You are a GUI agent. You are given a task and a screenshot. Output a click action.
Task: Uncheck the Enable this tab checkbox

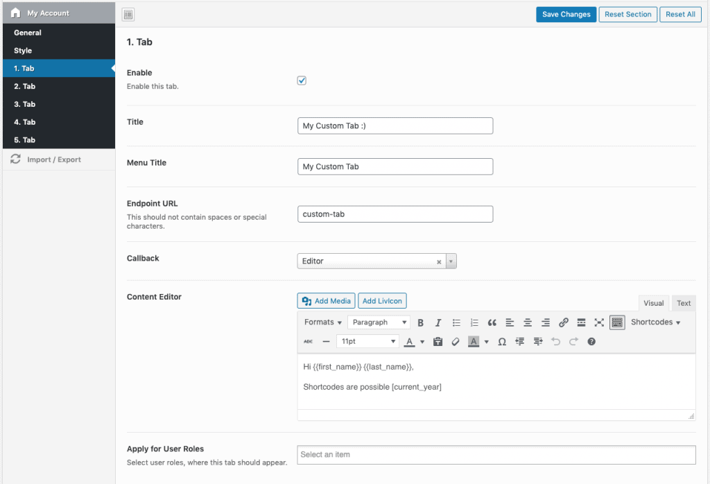coord(302,80)
